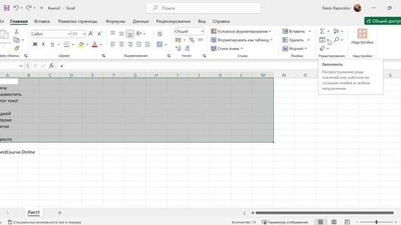Image resolution: width=401 pixels, height=225 pixels.
Task: Open the Формулы ribbon tab
Action: click(x=115, y=21)
